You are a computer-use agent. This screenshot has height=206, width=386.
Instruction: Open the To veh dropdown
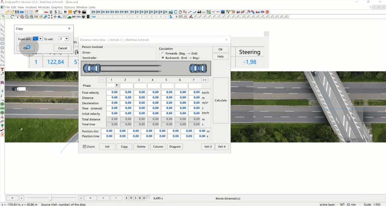tap(67, 38)
